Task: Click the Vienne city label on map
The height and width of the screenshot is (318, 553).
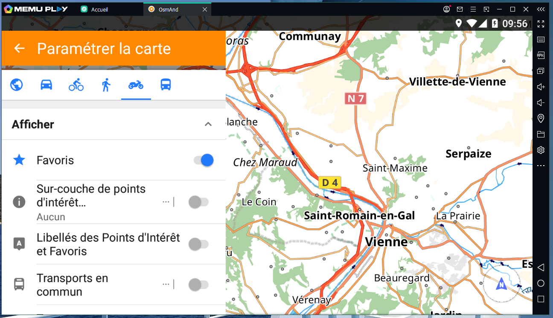Action: [386, 242]
